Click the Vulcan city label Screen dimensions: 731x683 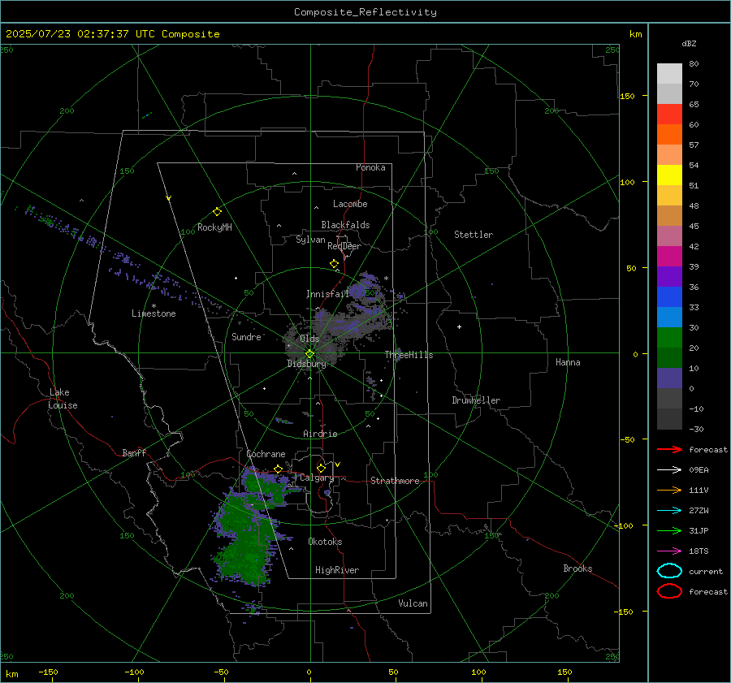413,603
